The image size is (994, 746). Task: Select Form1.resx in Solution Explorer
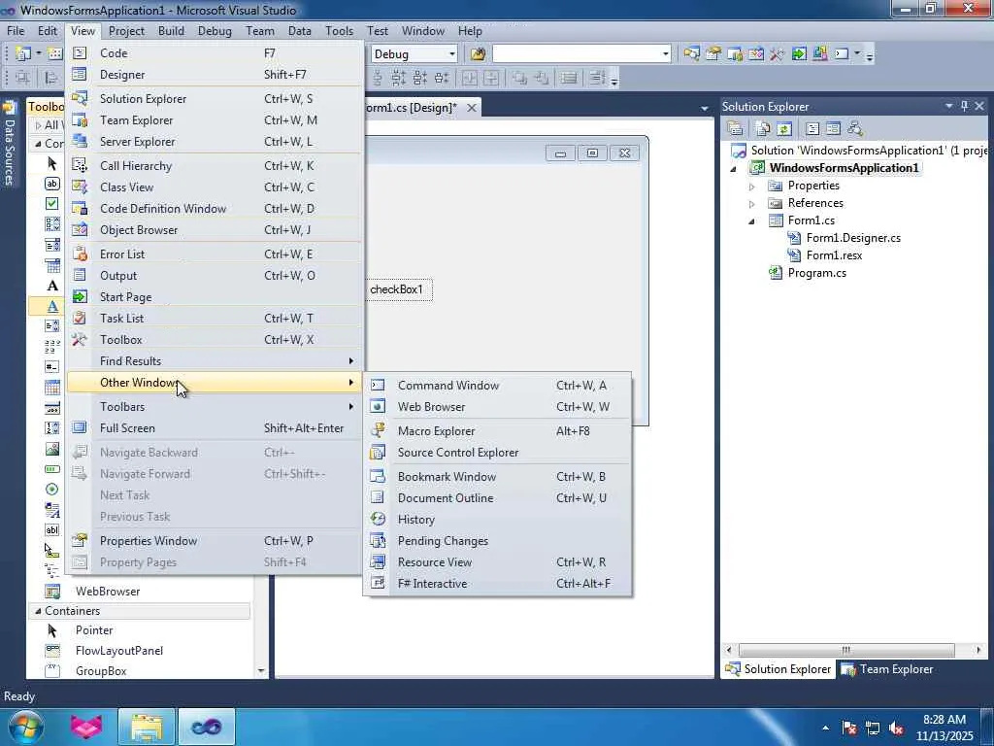coord(834,255)
